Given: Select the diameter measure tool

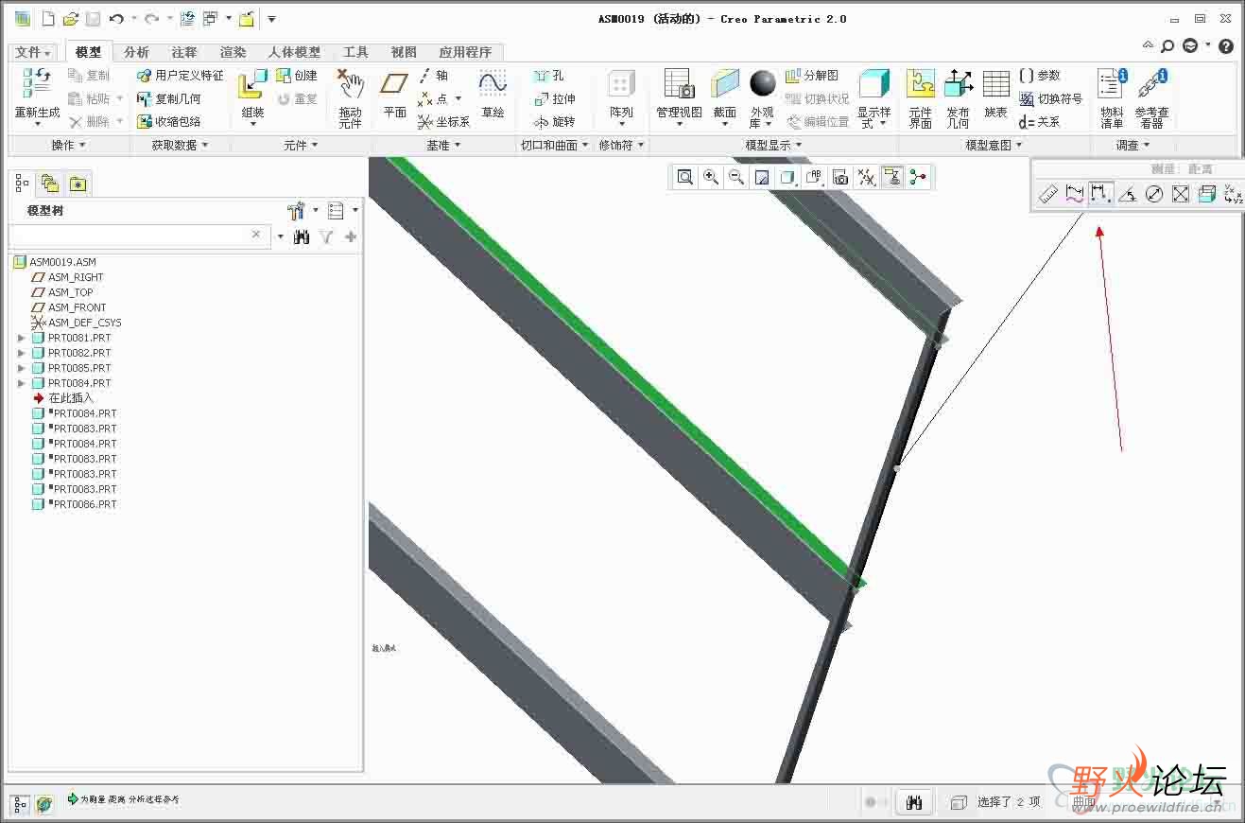Looking at the screenshot, I should point(1153,194).
